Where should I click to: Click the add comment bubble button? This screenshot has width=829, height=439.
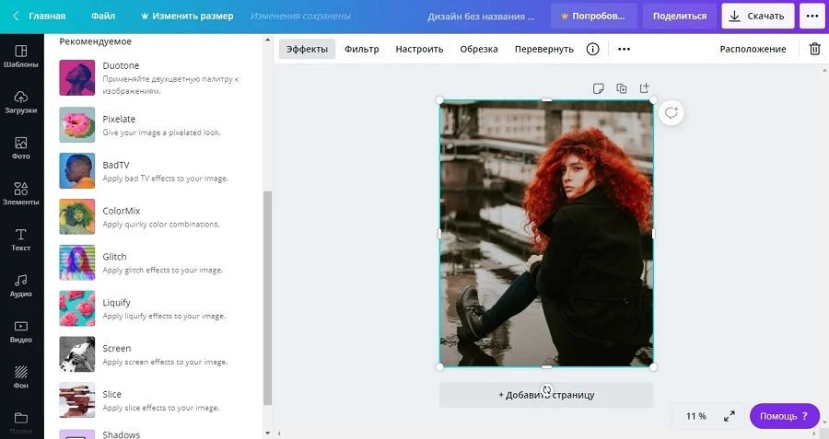click(671, 112)
